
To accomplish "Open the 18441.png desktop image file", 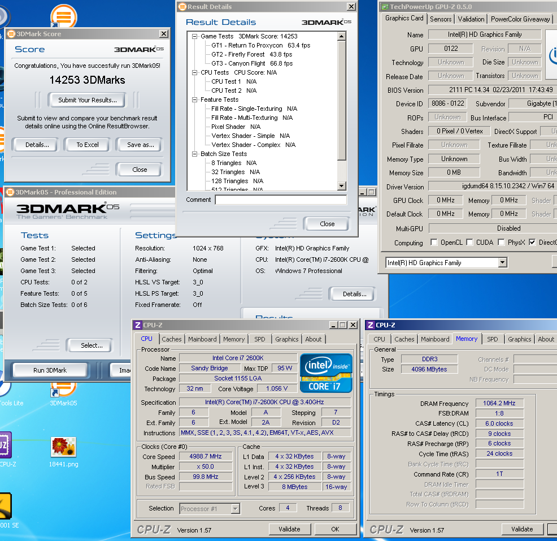I will (x=63, y=447).
